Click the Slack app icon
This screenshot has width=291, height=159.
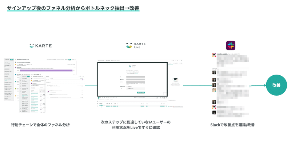[231, 46]
